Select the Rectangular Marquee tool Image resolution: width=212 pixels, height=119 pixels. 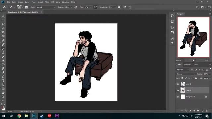[3, 20]
